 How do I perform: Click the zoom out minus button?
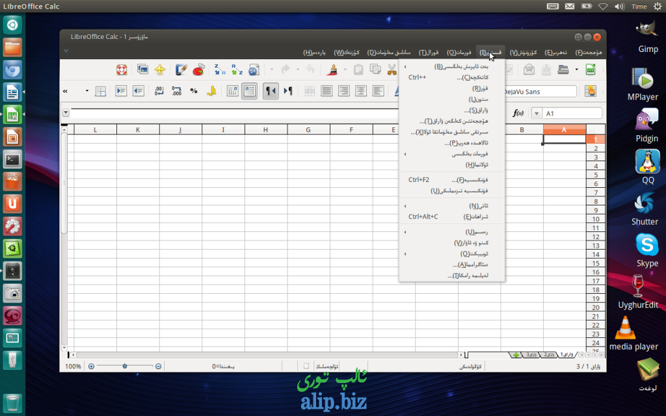tap(159, 366)
